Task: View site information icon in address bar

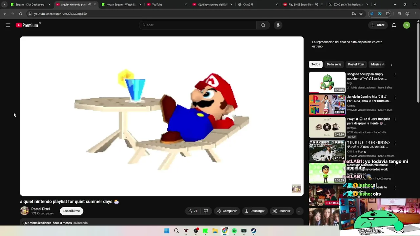Action: 30,14
